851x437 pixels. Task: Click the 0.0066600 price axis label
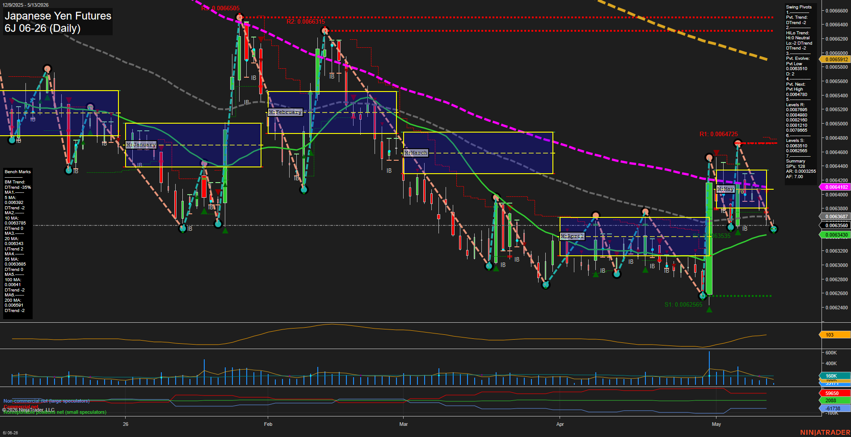837,11
